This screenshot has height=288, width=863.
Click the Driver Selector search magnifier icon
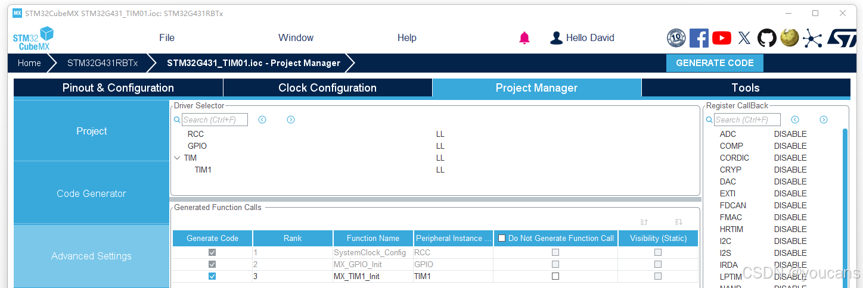177,120
